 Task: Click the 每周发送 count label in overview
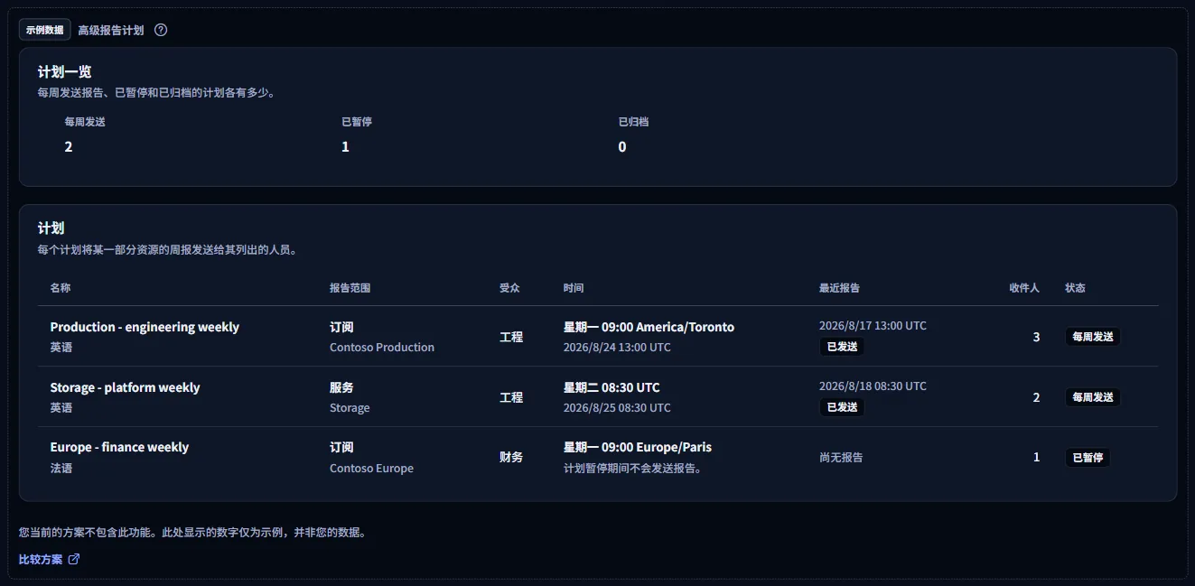tap(85, 121)
